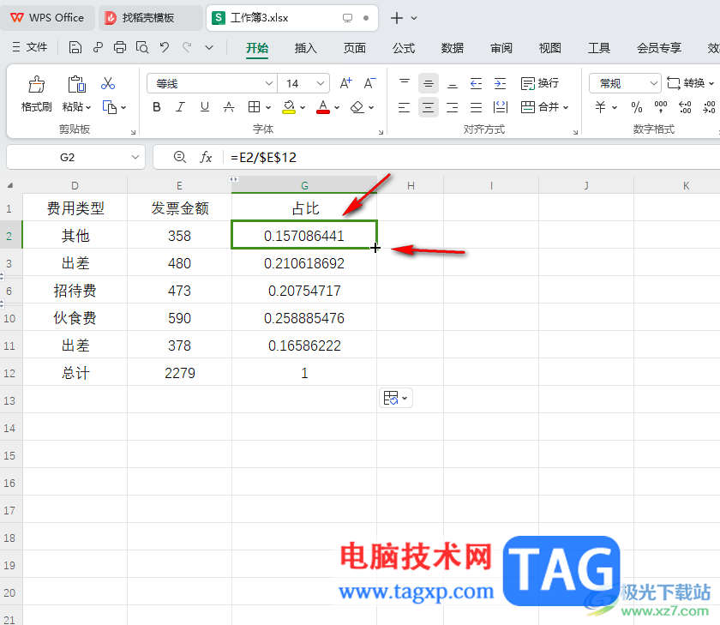Click the Print icon
The width and height of the screenshot is (720, 625).
click(120, 47)
